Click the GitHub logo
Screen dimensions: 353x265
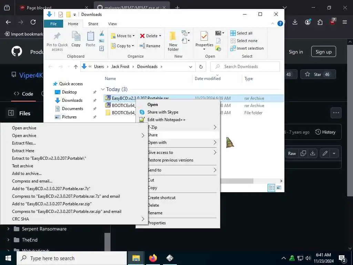[x=17, y=52]
